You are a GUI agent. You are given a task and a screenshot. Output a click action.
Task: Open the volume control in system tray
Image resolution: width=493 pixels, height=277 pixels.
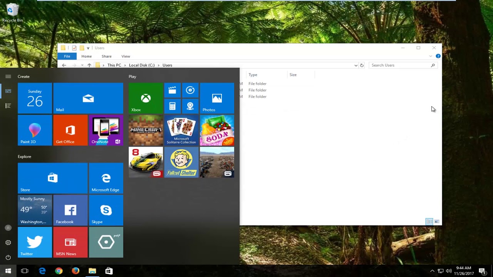click(x=449, y=271)
